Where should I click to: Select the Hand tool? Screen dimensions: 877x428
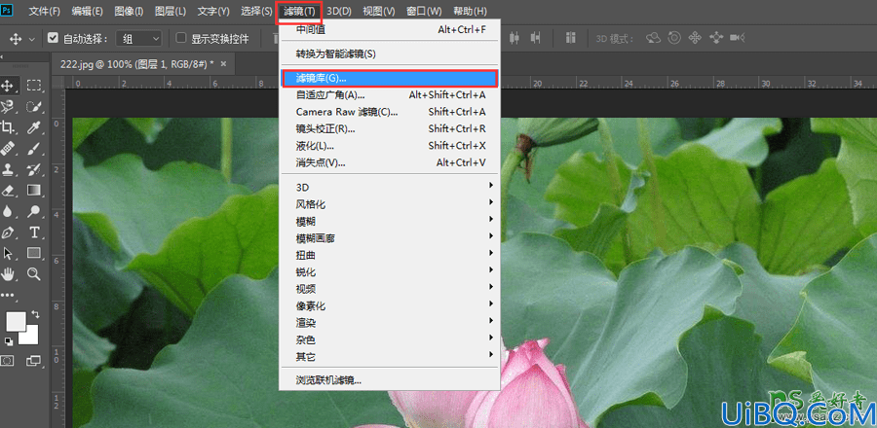point(8,274)
